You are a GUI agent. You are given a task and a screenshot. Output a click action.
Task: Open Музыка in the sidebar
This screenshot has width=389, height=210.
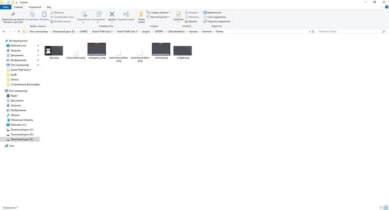(15, 115)
